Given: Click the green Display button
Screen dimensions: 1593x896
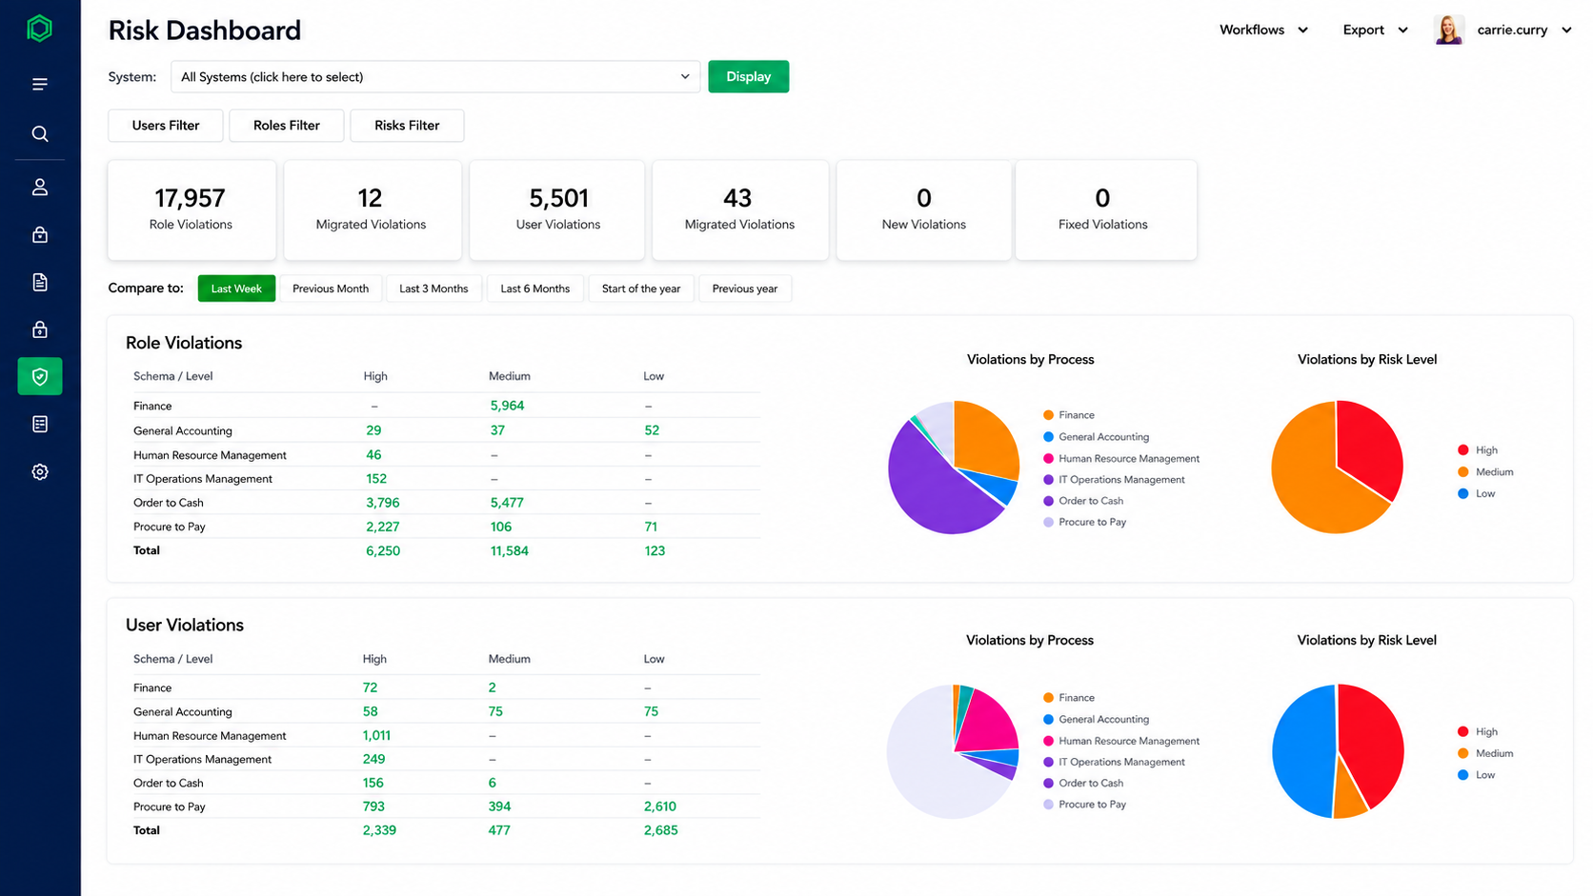Looking at the screenshot, I should pyautogui.click(x=748, y=77).
